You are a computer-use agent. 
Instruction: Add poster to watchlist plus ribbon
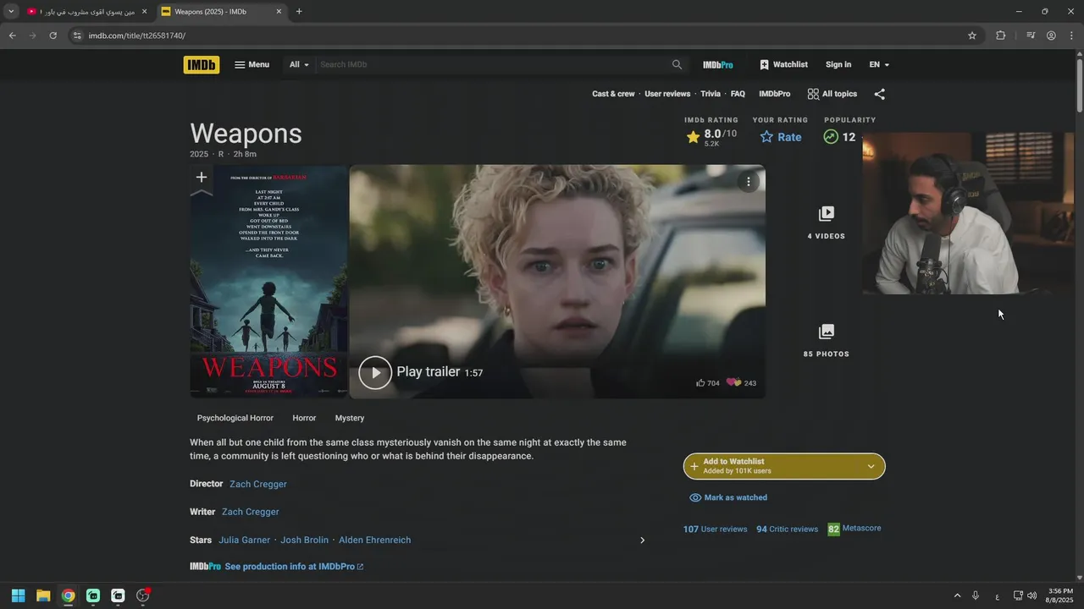(x=202, y=178)
